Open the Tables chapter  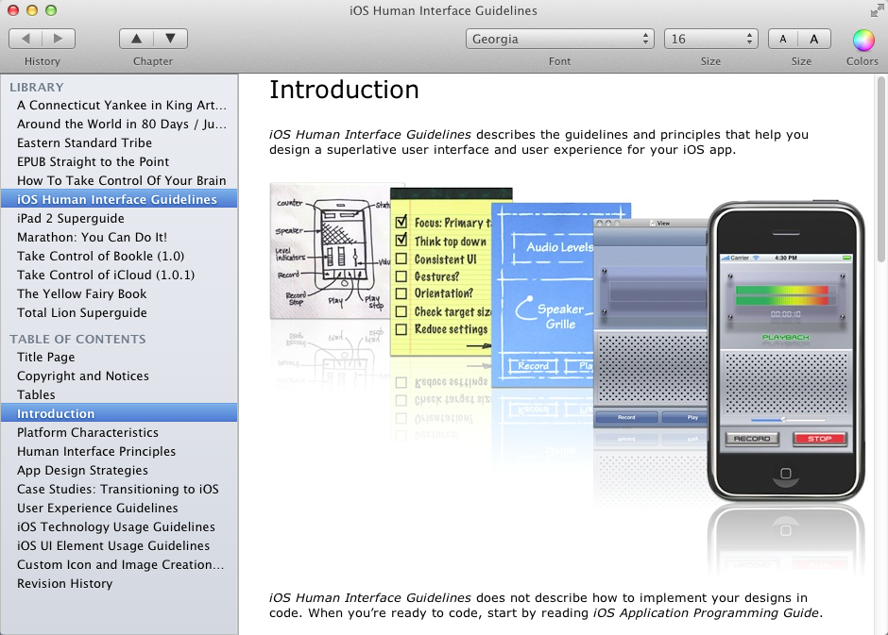[119, 394]
